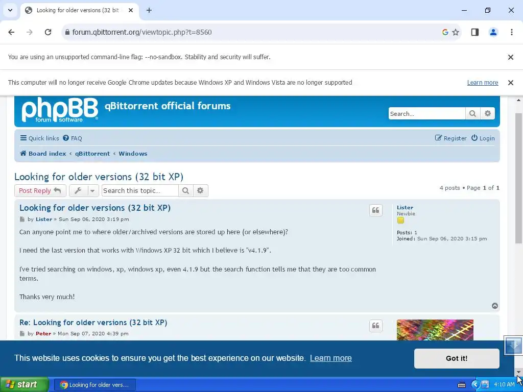Focus the 'Search this topic' field
The image size is (523, 392).
tap(140, 191)
